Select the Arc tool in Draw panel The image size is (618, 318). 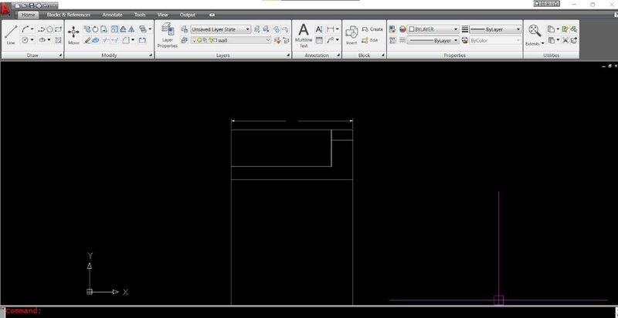coord(25,29)
